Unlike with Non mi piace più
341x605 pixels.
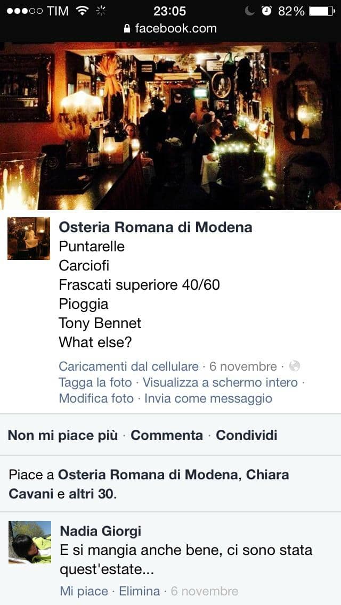(62, 435)
